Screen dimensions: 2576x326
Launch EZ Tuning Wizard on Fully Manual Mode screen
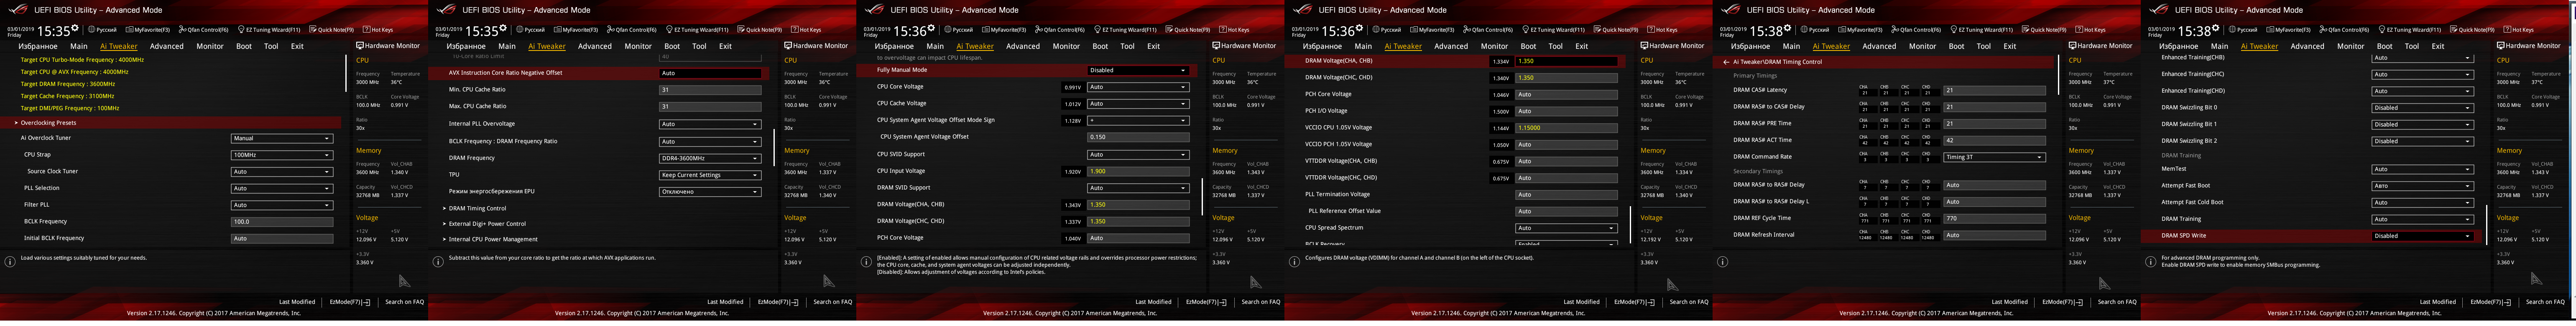[1125, 30]
